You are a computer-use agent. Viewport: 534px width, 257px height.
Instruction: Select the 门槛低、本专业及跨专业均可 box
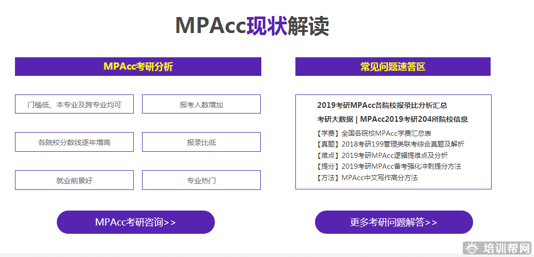[x=74, y=104]
